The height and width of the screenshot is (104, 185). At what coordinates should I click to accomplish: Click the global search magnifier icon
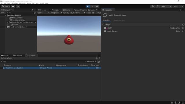[x=157, y=6]
